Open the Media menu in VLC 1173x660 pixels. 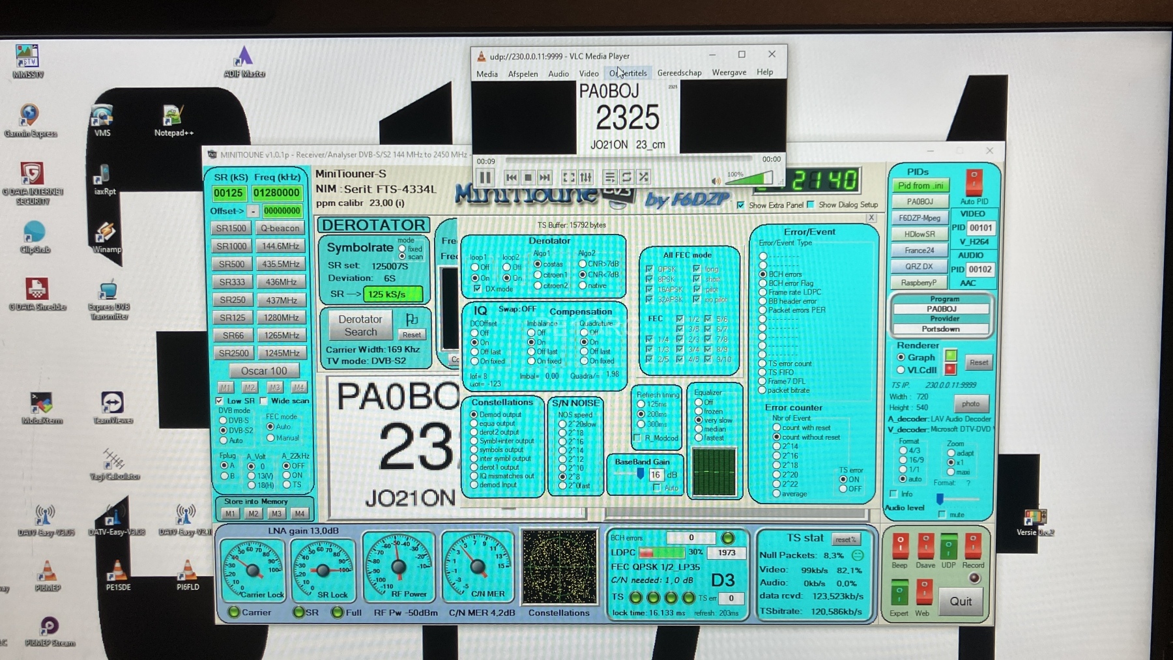(x=487, y=74)
